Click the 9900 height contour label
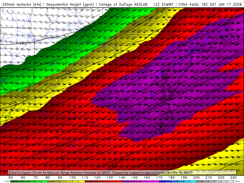The width and height of the screenshot is (244, 183). coord(23,44)
